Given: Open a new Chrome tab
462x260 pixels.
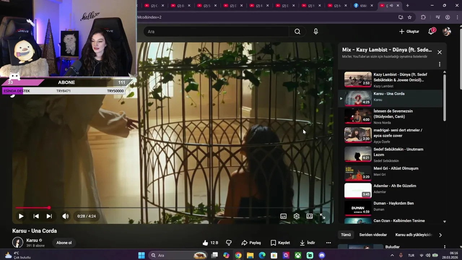Looking at the screenshot, I should 407,5.
